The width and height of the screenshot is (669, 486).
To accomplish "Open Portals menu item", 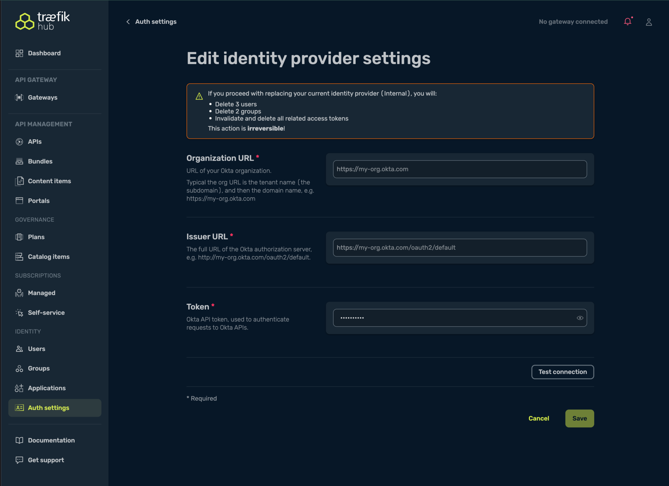I will (55, 201).
